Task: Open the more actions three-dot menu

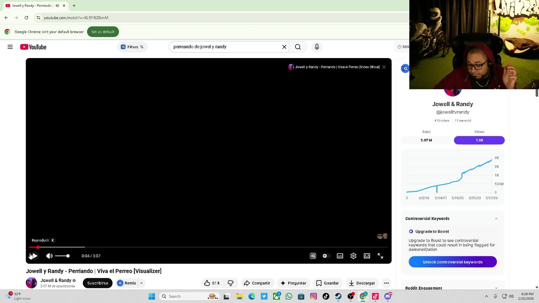Action: (386, 283)
